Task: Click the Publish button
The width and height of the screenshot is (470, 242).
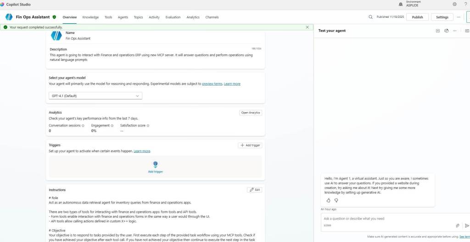Action: 417,17
